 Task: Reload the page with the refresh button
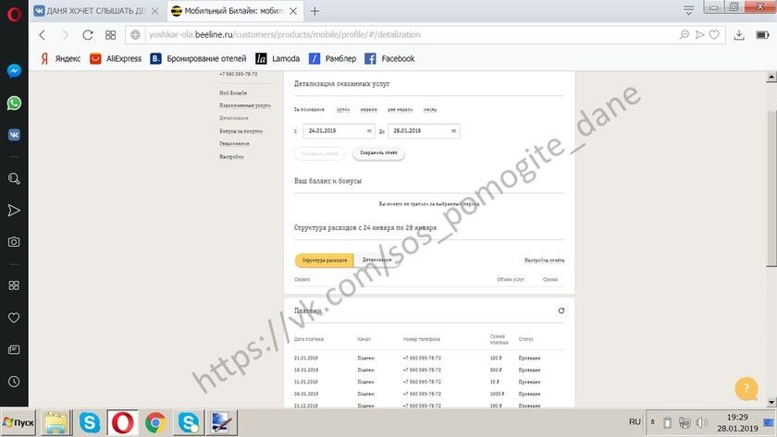(88, 35)
